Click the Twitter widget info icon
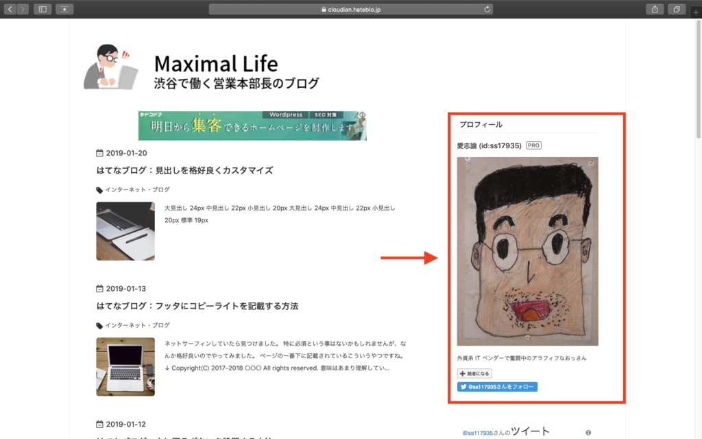Screen dimensions: 702x439 588,433
